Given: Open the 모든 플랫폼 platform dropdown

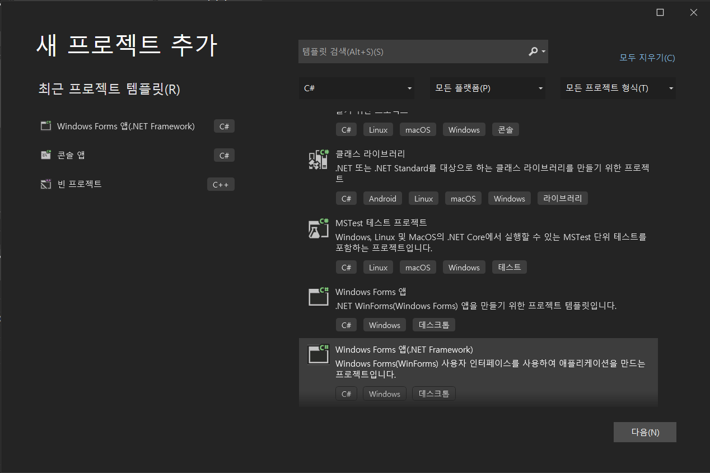Looking at the screenshot, I should (x=487, y=88).
